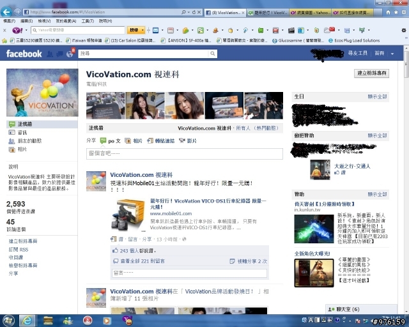This screenshot has width=409, height=327.
Task: Click the Yahoo toolbar search field
Action: [x=78, y=30]
